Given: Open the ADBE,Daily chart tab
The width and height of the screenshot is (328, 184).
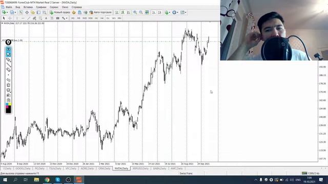Looking at the screenshot, I should pos(87,168).
